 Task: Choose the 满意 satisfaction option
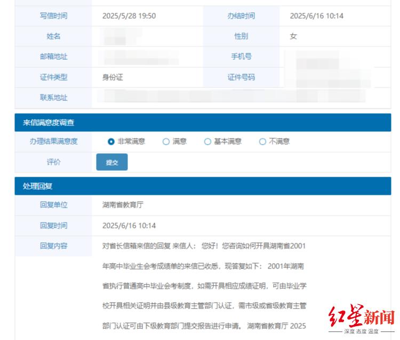(166, 141)
